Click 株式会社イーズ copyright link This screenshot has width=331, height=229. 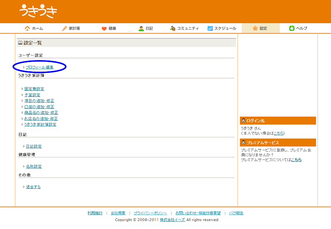[x=173, y=220]
